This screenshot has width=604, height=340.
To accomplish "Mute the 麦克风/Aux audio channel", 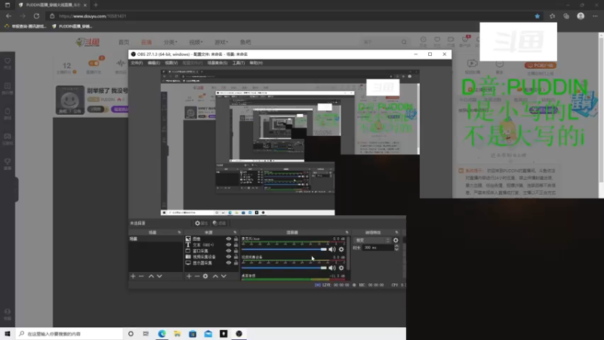I will click(x=332, y=249).
